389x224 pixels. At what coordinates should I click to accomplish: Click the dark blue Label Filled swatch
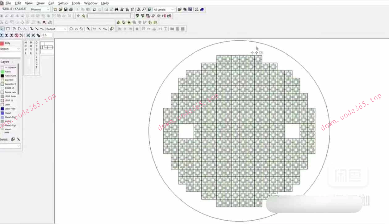coord(2,109)
